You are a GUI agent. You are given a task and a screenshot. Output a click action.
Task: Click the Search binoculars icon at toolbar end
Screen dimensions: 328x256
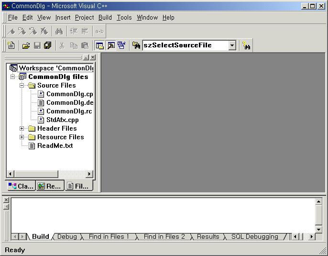[x=246, y=45]
